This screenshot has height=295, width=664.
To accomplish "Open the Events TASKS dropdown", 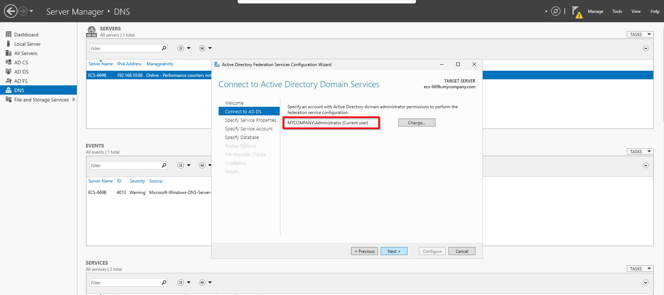I will 640,152.
